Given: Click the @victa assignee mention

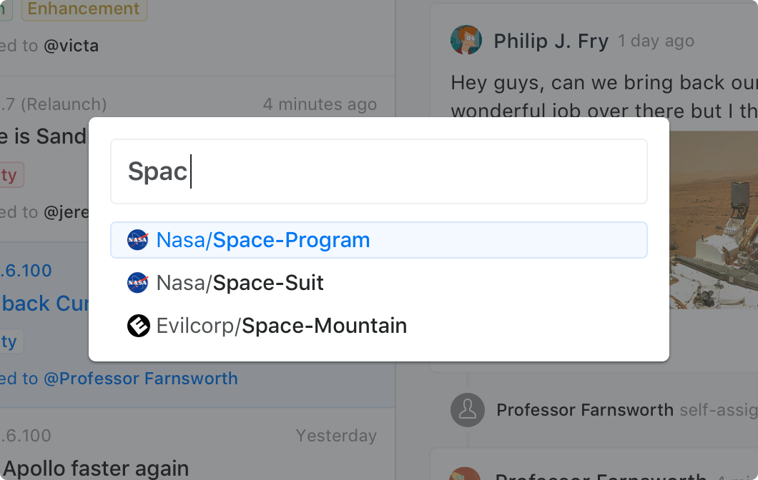Looking at the screenshot, I should tap(71, 46).
